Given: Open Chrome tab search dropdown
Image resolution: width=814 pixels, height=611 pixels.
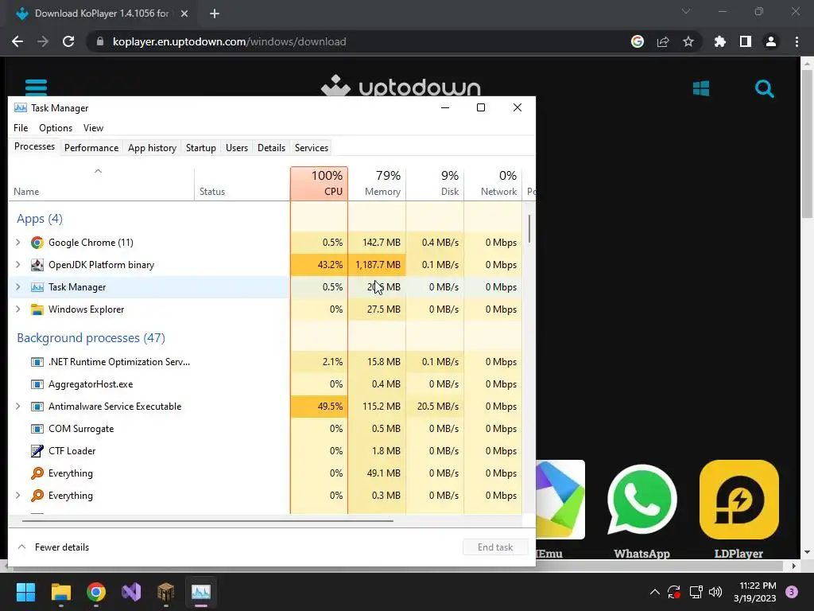Looking at the screenshot, I should 686,11.
